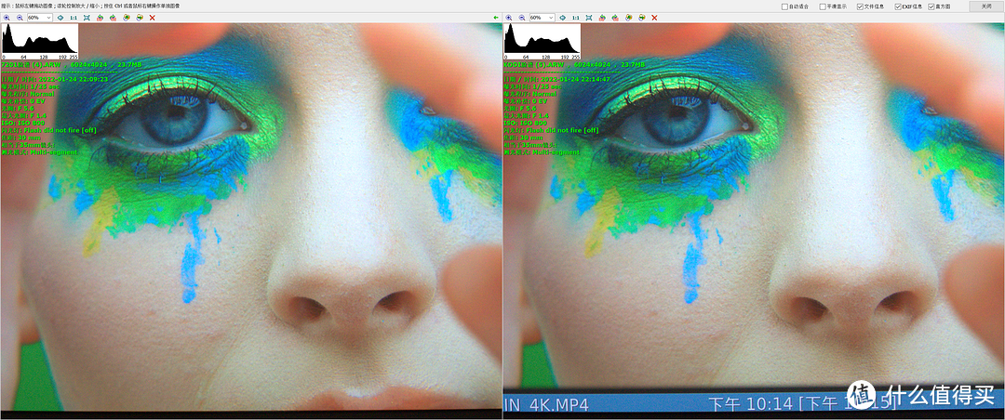1005x420 pixels.
Task: Enable the 平滑显示 checkbox
Action: [x=823, y=7]
